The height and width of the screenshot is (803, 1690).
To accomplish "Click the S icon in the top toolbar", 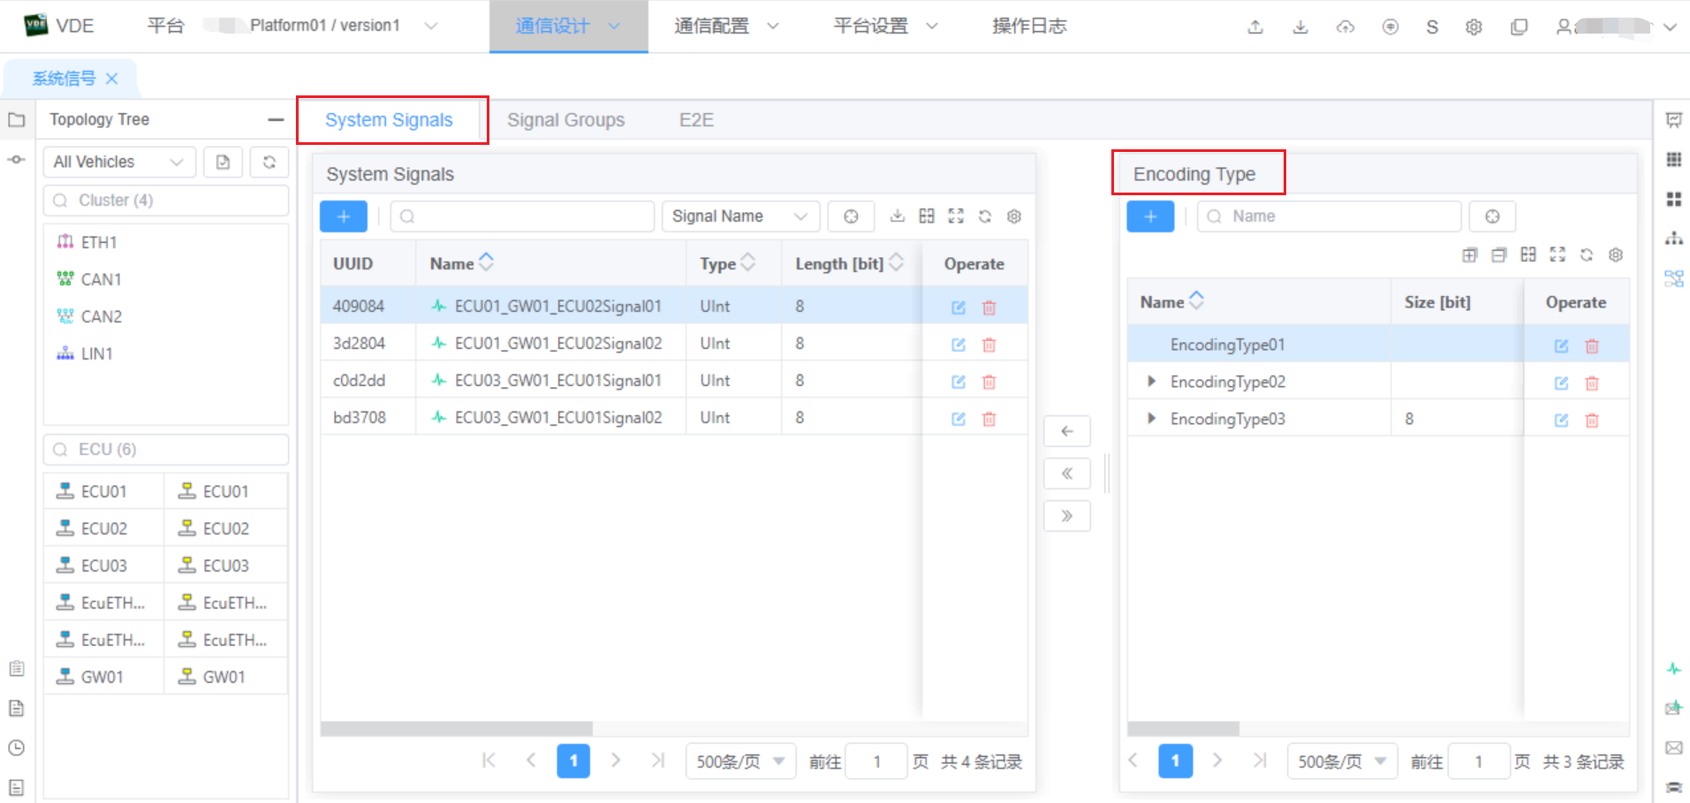I will click(1431, 27).
